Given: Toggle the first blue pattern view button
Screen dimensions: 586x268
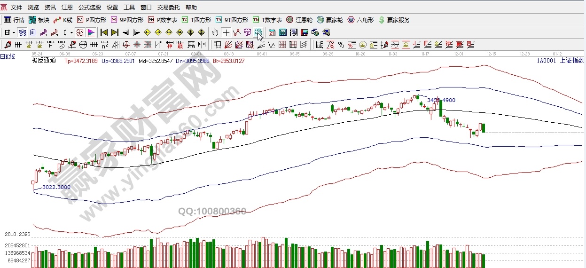Looking at the screenshot, I should pos(22,32).
